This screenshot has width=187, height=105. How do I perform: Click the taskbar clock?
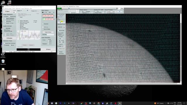(179, 103)
